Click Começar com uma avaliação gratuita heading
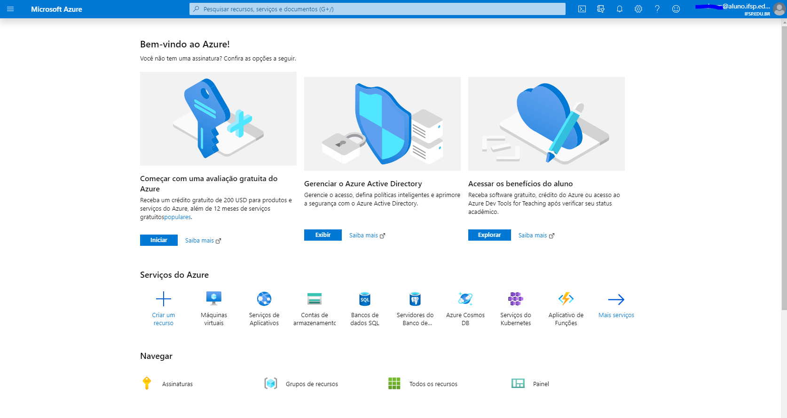The width and height of the screenshot is (787, 418). point(209,183)
